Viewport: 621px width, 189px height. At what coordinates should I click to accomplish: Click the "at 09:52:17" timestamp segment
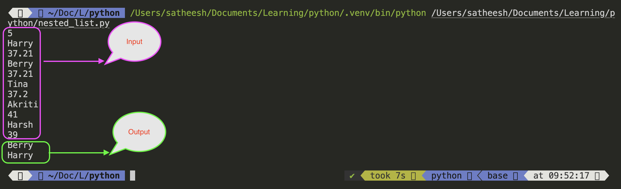point(561,176)
